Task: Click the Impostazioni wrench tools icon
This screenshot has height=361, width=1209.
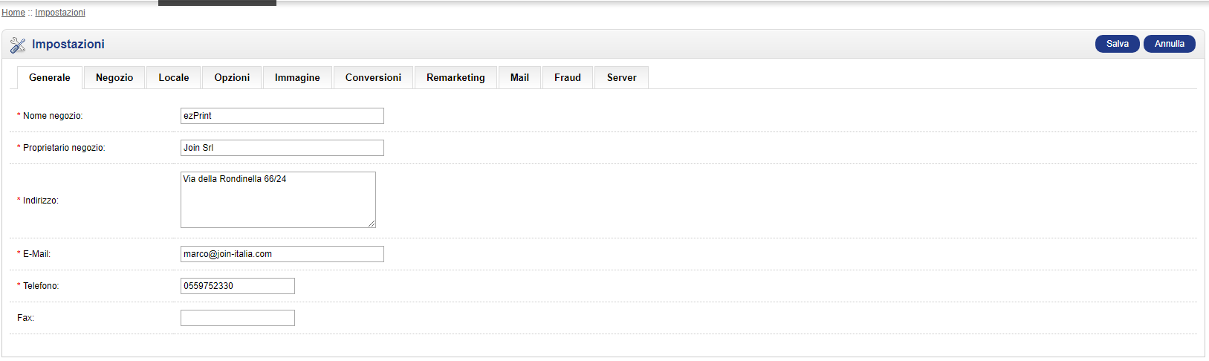Action: [18, 45]
